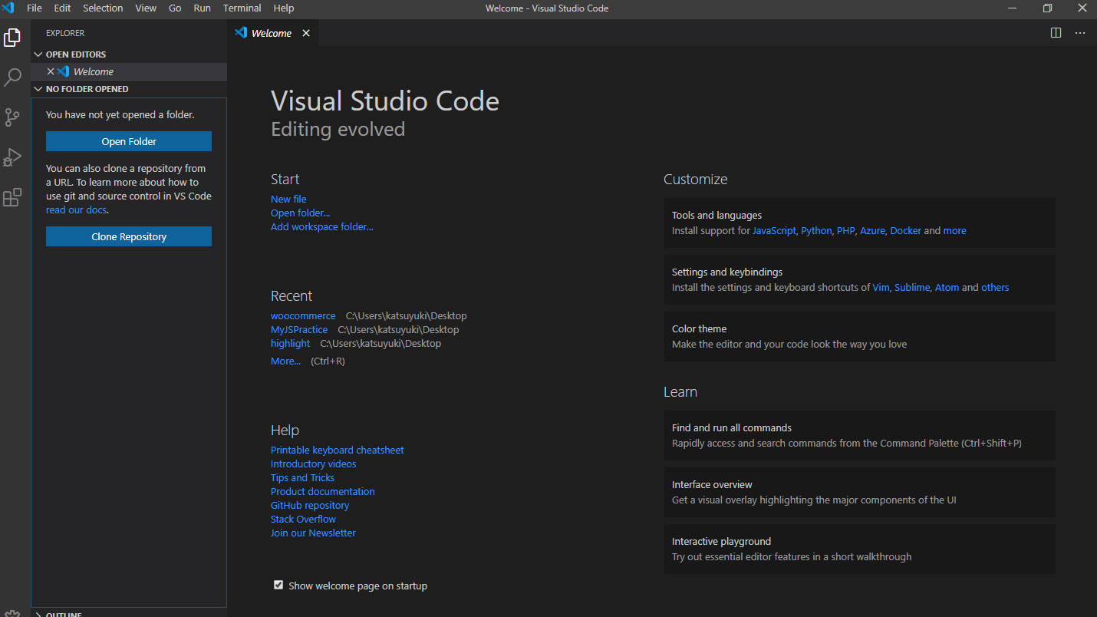Click the Open Folder button
Screen dimensions: 1097x617
[x=128, y=141]
